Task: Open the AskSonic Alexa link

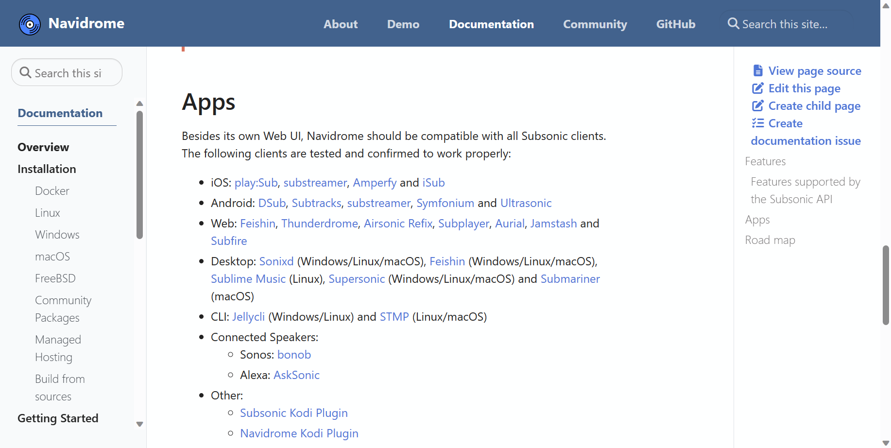Action: [296, 375]
